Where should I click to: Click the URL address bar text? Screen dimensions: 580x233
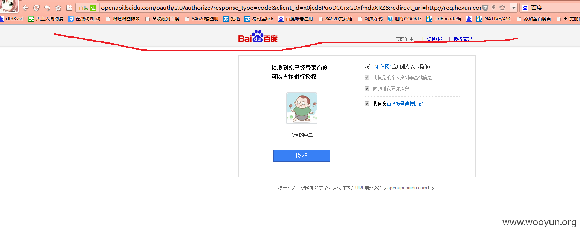tap(291, 8)
